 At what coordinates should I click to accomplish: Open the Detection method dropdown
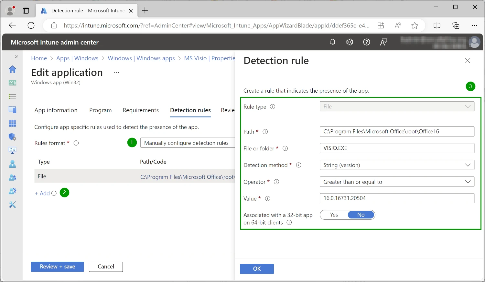(397, 165)
